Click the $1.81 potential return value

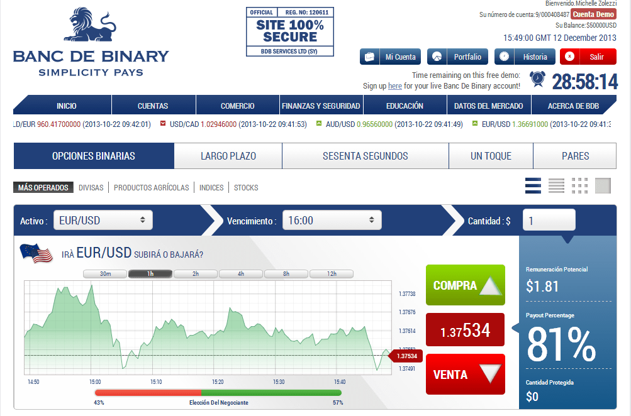tap(542, 286)
